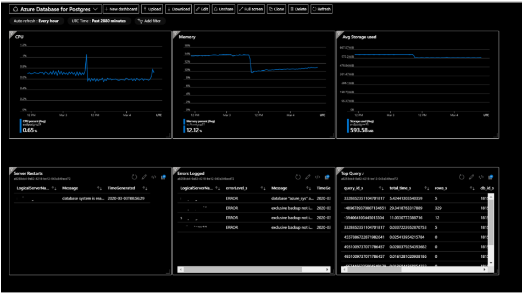Sort Errors Logged by LogicalServerNa... arrows
The height and width of the screenshot is (293, 522).
point(218,188)
